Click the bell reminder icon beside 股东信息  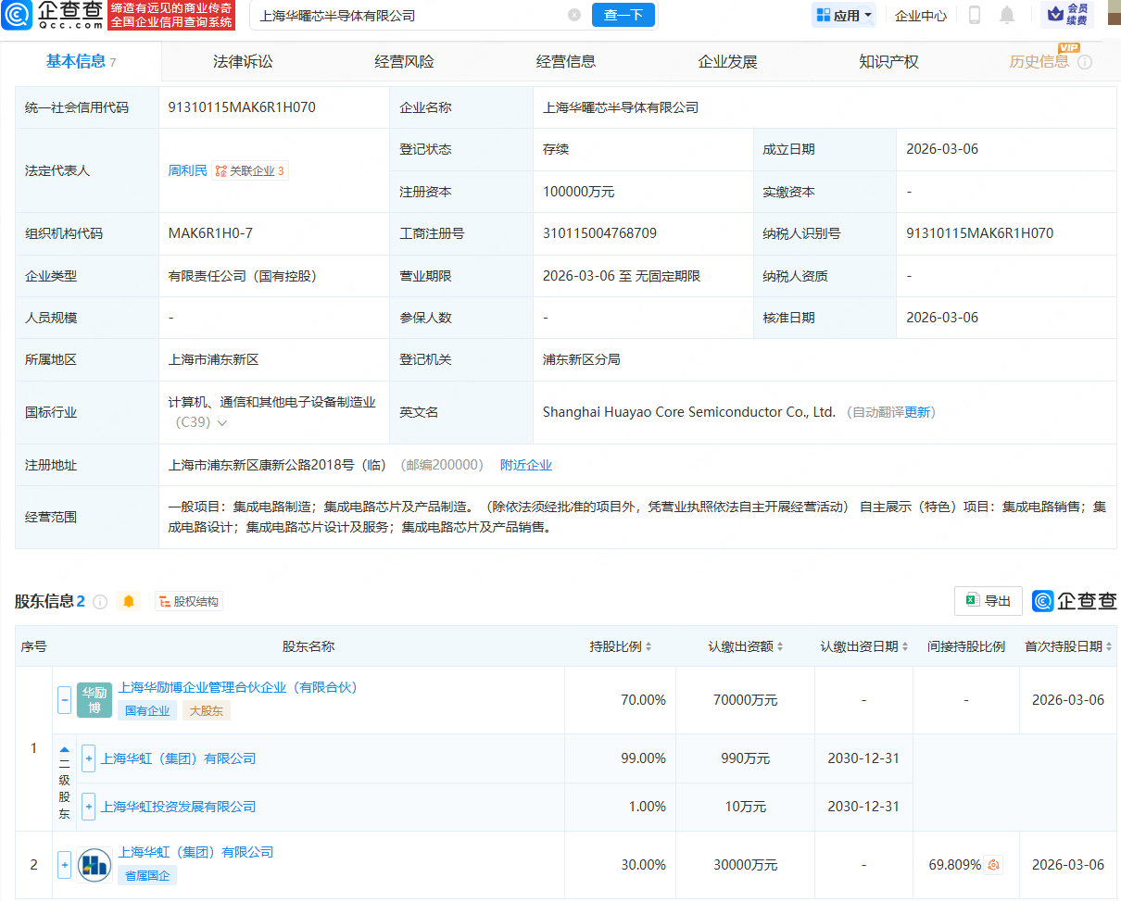tap(128, 601)
